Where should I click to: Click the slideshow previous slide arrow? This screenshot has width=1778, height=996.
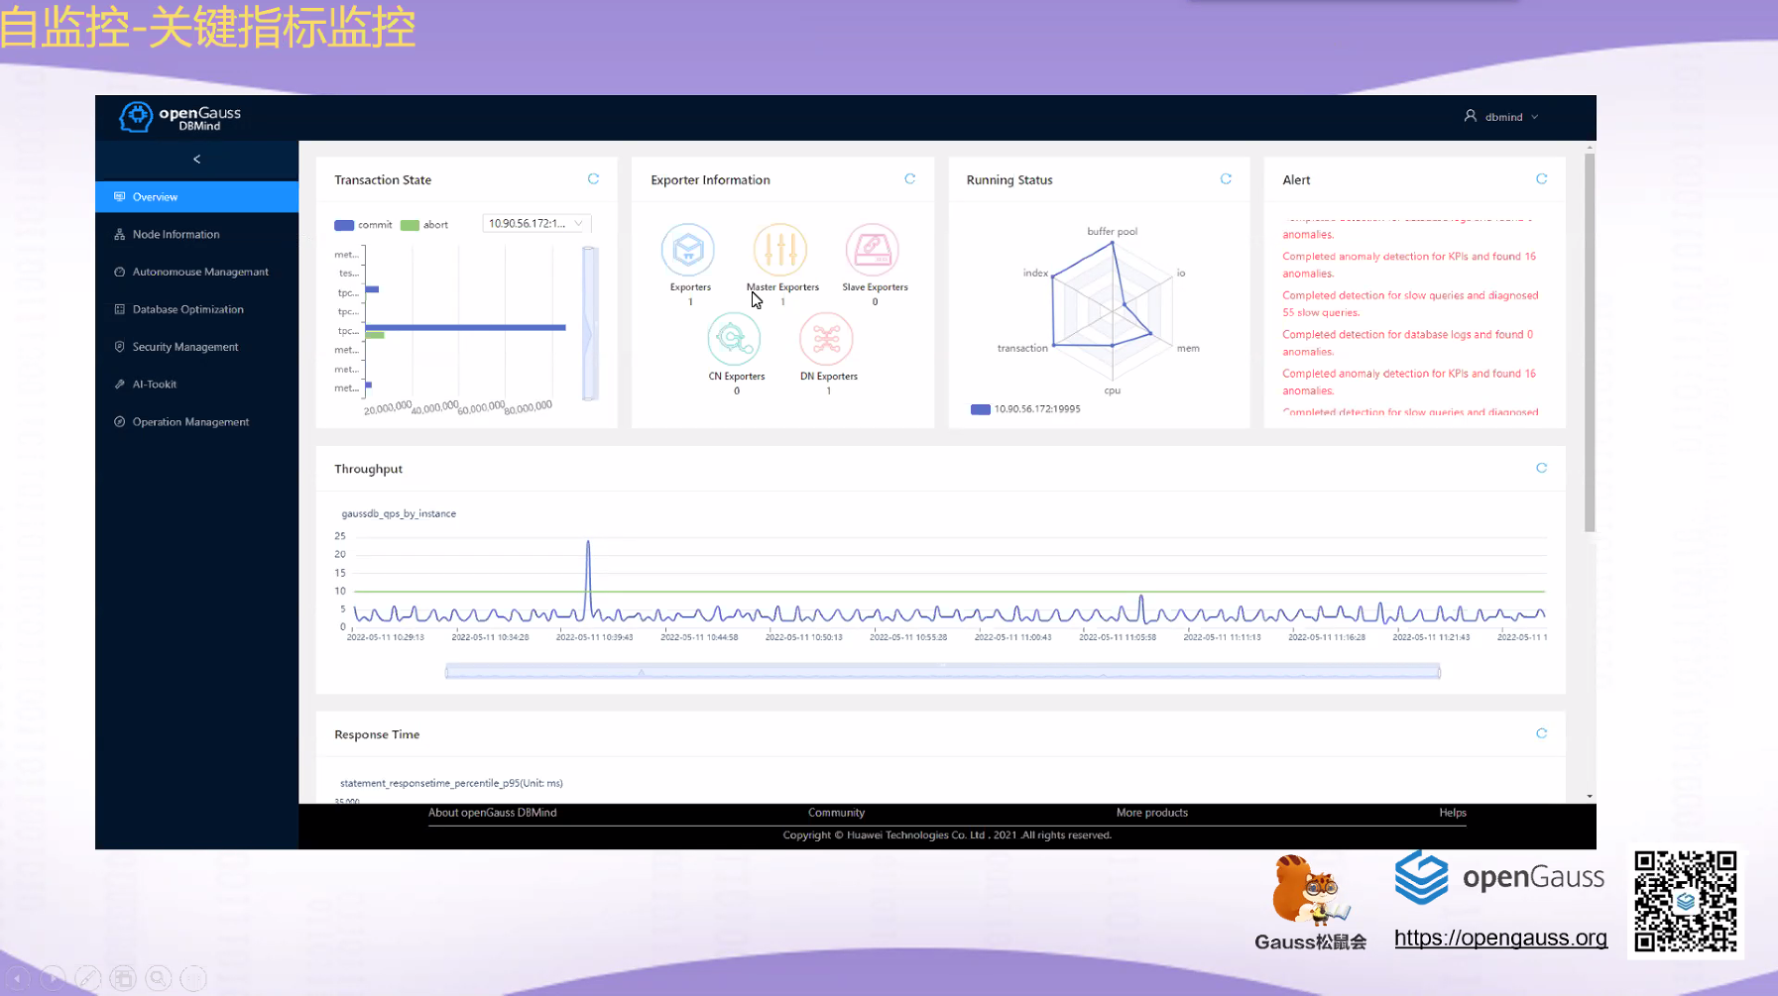pos(18,979)
